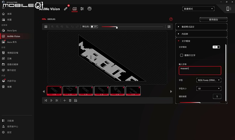Click the zoom in magnifier icon
235x140 pixels.
tap(52, 27)
